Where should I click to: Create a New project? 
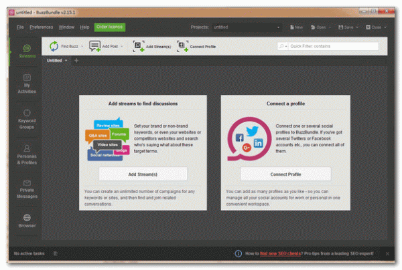tap(296, 27)
